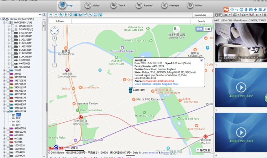Image resolution: width=267 pixels, height=158 pixels.
Task: Check the 345708399 device checkbox
Action: coord(8,77)
